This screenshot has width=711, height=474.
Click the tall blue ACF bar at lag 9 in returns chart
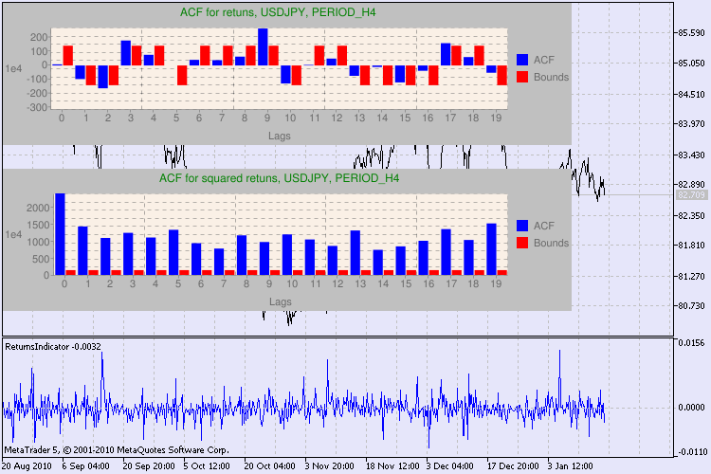point(263,46)
